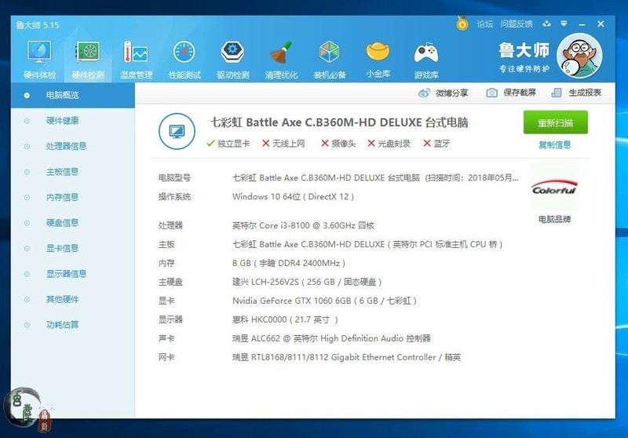Image resolution: width=628 pixels, height=438 pixels.
Task: Click 复制信息 copy info link
Action: coord(555,145)
